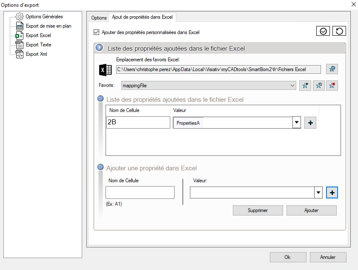Click the empty 'Nom de Cellule' input field
This screenshot has width=358, height=270.
(140, 192)
